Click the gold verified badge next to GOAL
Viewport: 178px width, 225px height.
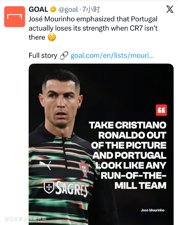click(x=53, y=10)
